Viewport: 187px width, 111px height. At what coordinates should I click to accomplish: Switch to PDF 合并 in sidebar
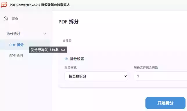[16, 55]
